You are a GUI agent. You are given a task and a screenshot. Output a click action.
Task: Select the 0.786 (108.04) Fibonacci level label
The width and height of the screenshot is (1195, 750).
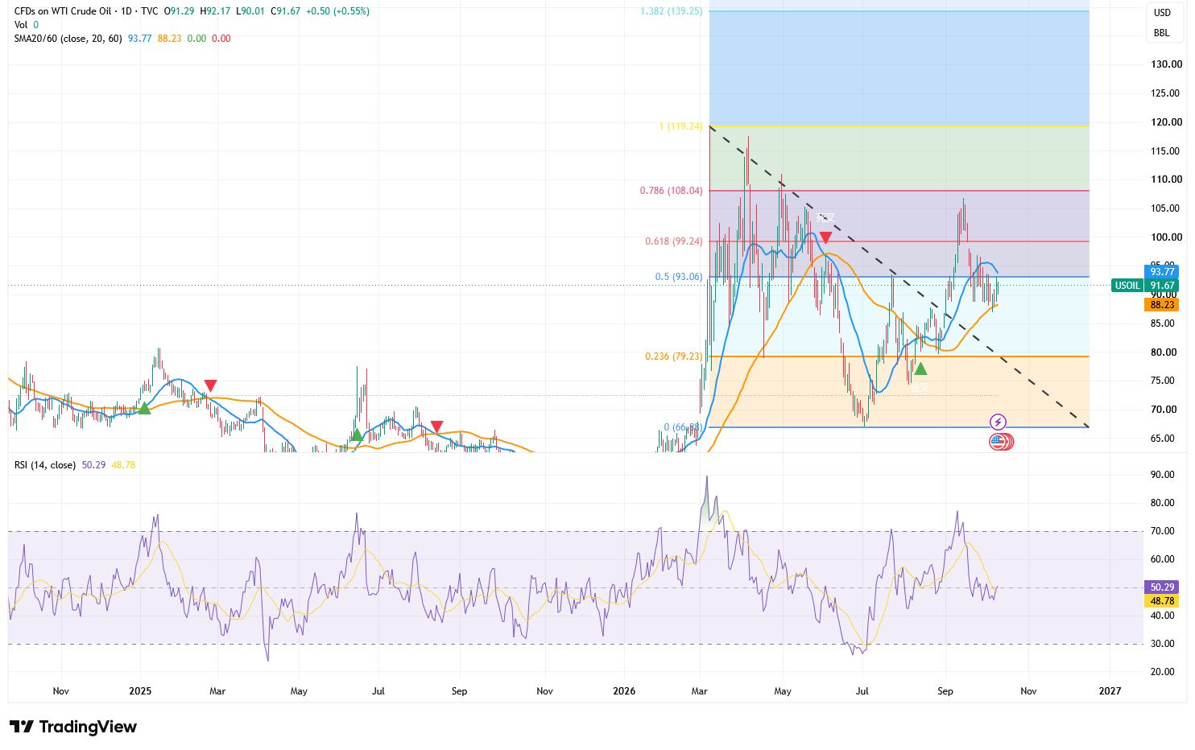point(672,191)
